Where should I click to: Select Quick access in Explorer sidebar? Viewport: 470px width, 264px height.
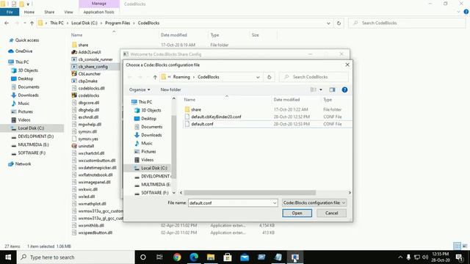coord(27,40)
